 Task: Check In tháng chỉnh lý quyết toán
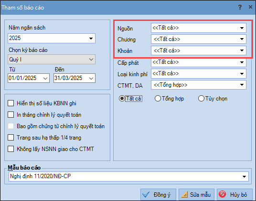11,115
